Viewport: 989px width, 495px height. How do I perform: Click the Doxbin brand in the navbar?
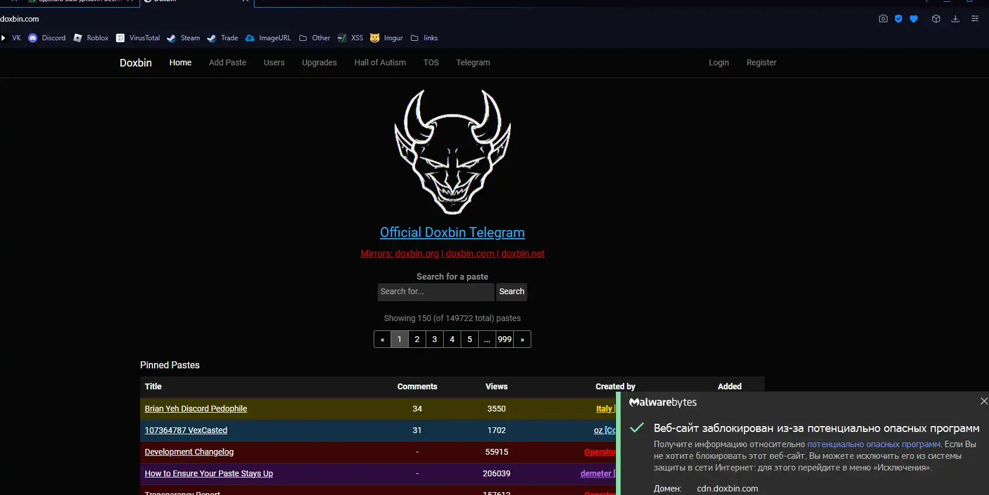pos(135,63)
